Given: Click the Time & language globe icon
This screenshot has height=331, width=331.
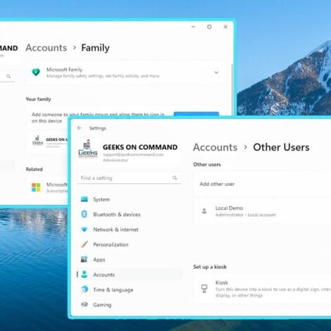Looking at the screenshot, I should (85, 289).
